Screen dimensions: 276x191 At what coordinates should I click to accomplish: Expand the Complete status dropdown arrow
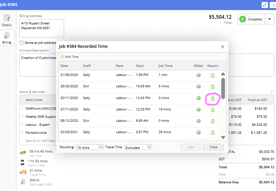269,19
